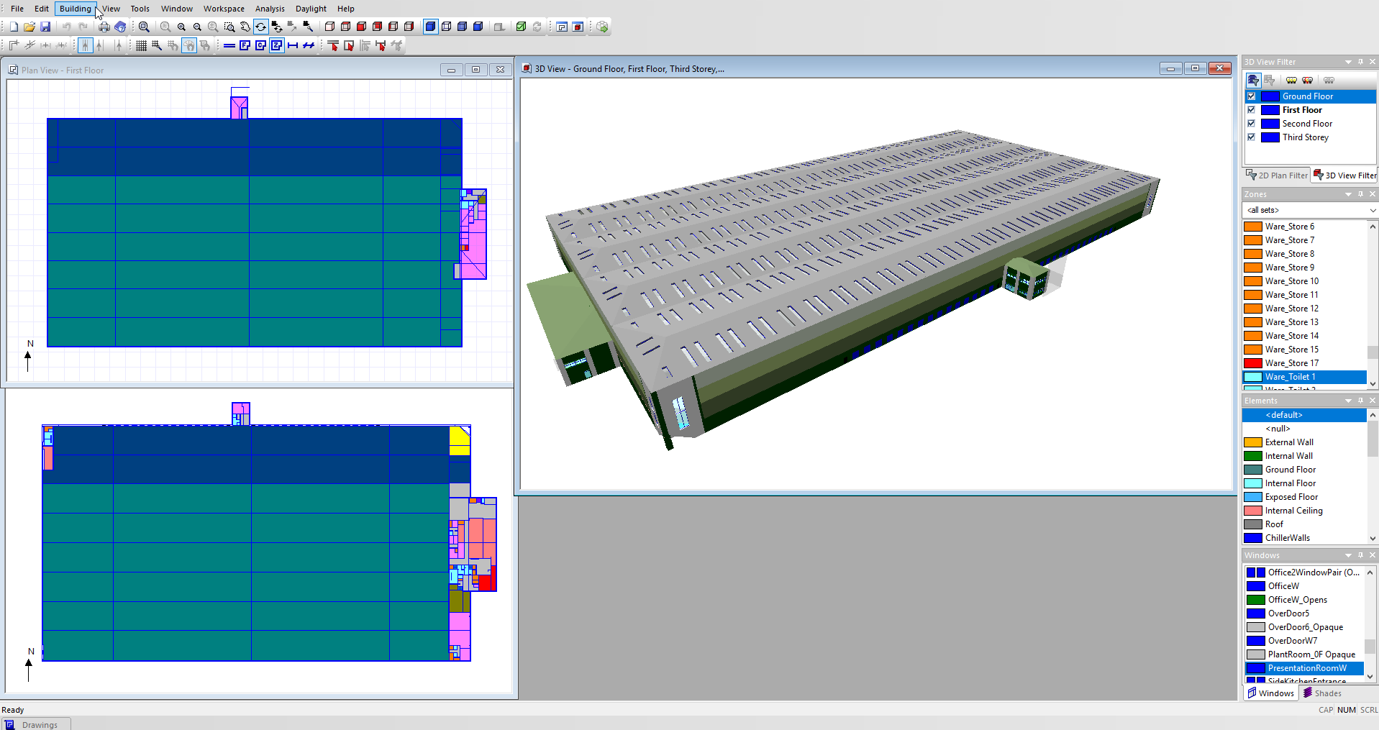Click the blue 'C' boxed icon

[260, 45]
